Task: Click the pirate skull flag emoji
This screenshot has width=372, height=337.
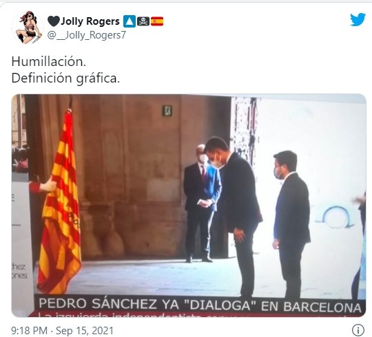Action: pyautogui.click(x=143, y=21)
